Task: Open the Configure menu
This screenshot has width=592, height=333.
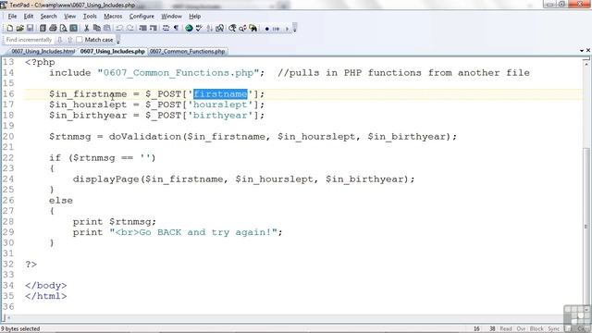Action: pos(142,17)
